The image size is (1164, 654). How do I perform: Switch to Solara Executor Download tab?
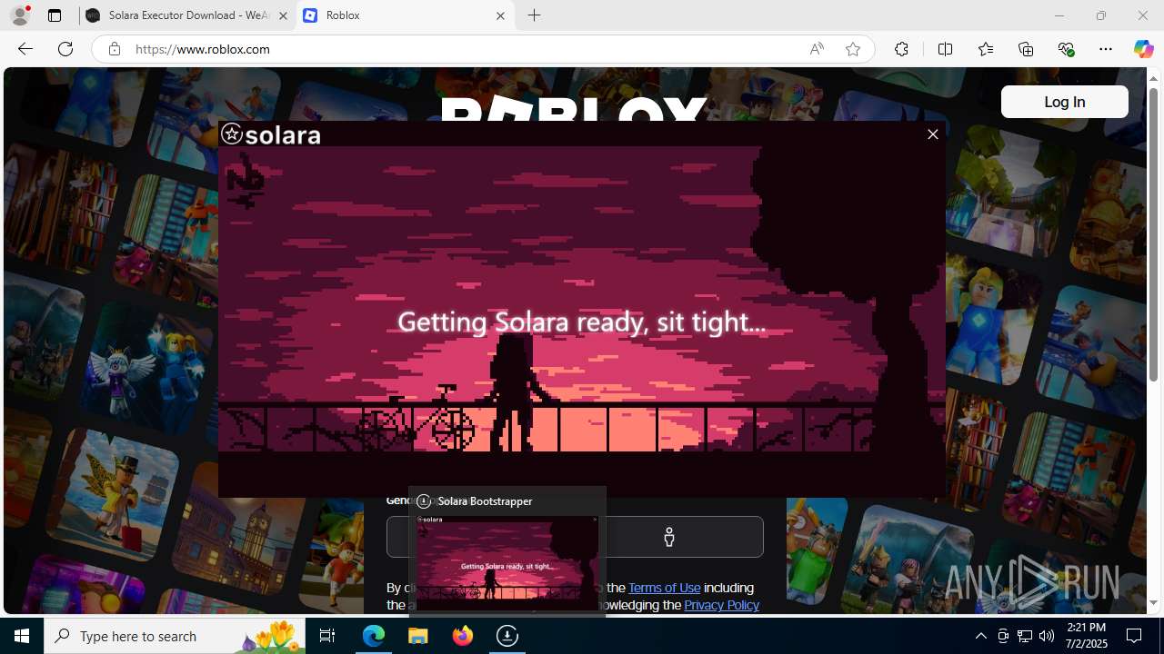pyautogui.click(x=186, y=15)
